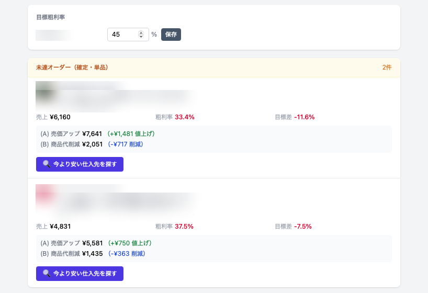Click the 目標粗利率 heading
428x293 pixels.
51,17
